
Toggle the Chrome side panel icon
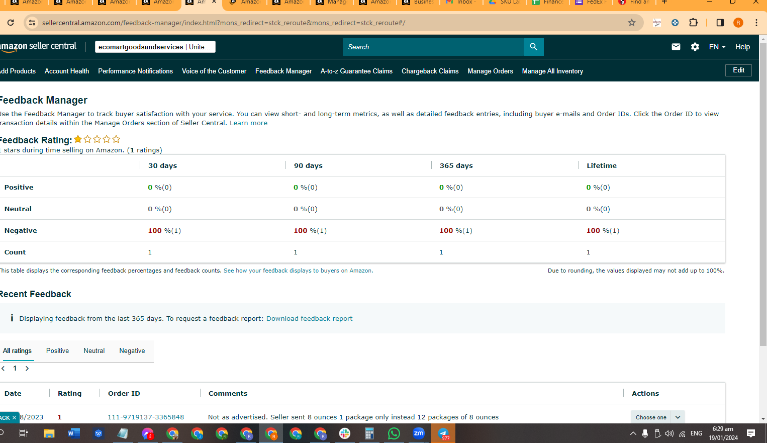[x=720, y=23]
